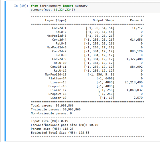Click the 'Input size (MB): 0.19' line
This screenshot has width=160, height=142.
click(x=50, y=121)
